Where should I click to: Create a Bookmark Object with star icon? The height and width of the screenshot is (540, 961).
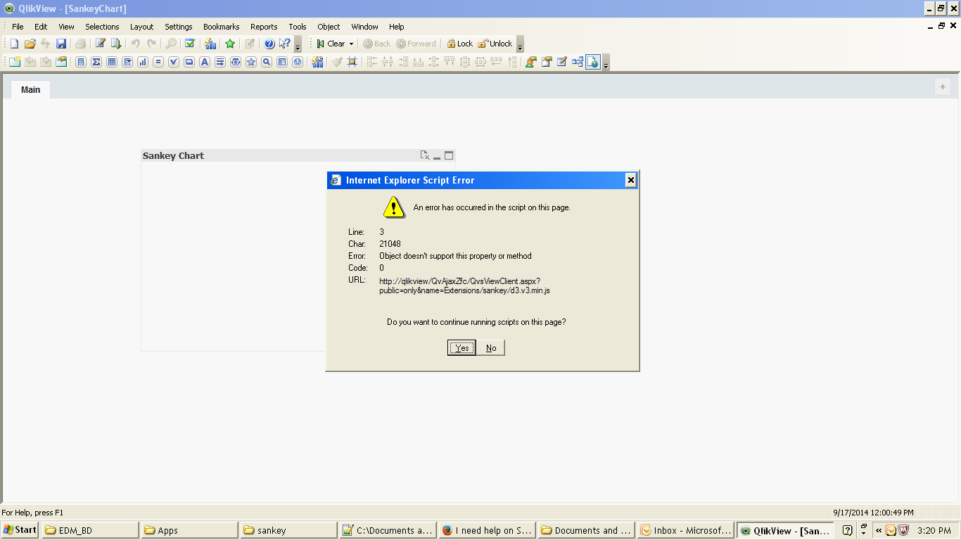(251, 62)
